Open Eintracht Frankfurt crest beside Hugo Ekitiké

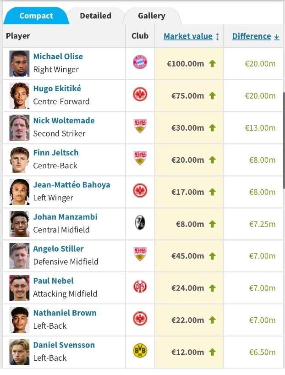[x=140, y=94]
